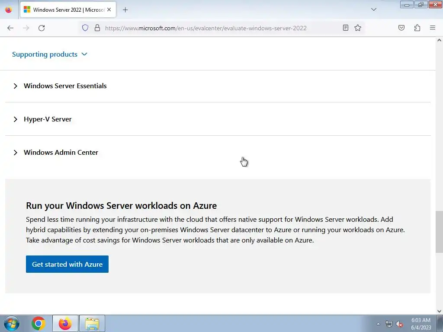
Task: Click the page scrollbar up arrow
Action: tap(440, 40)
